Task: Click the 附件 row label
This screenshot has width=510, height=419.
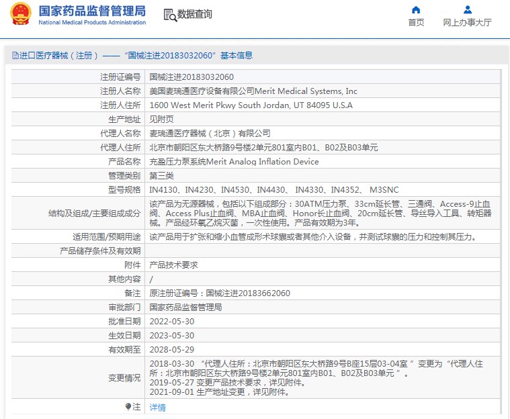Action: point(132,265)
